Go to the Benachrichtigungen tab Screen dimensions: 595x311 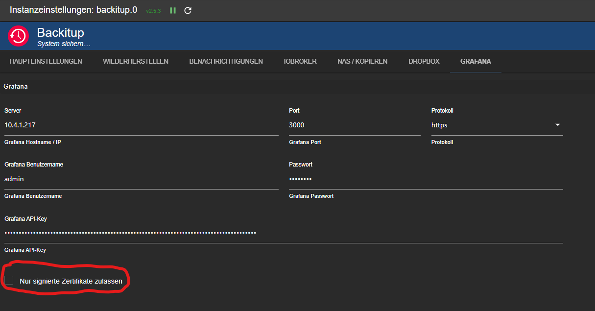click(226, 62)
